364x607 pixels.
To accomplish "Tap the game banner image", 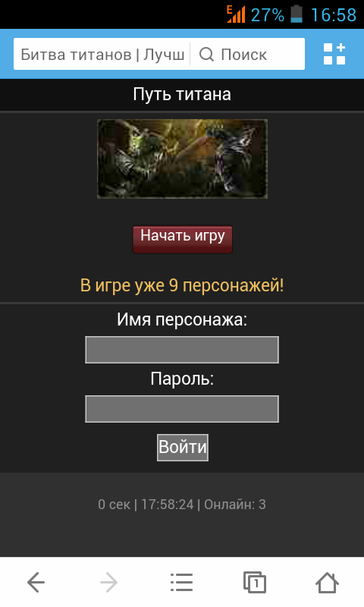I will (182, 159).
